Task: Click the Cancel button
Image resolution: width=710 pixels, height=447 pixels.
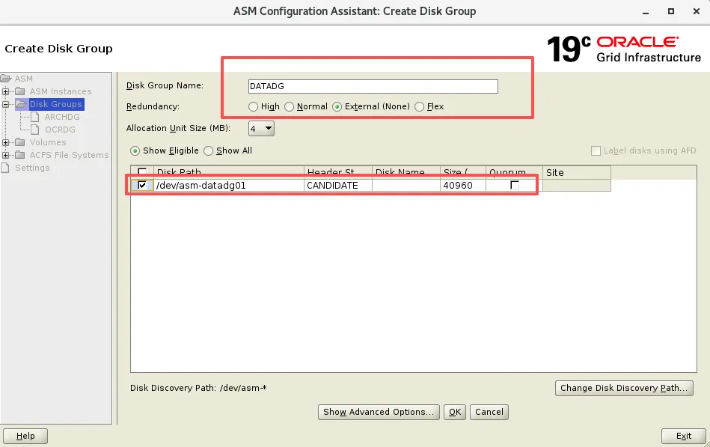Action: (489, 412)
